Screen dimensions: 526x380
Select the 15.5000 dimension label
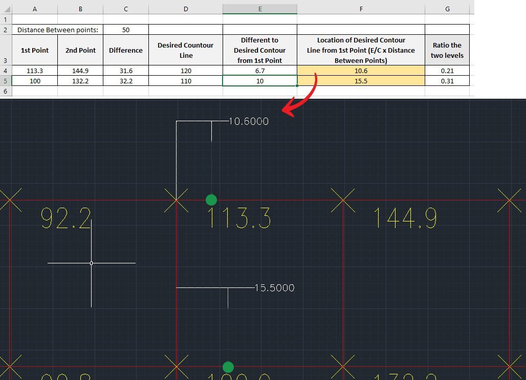274,288
